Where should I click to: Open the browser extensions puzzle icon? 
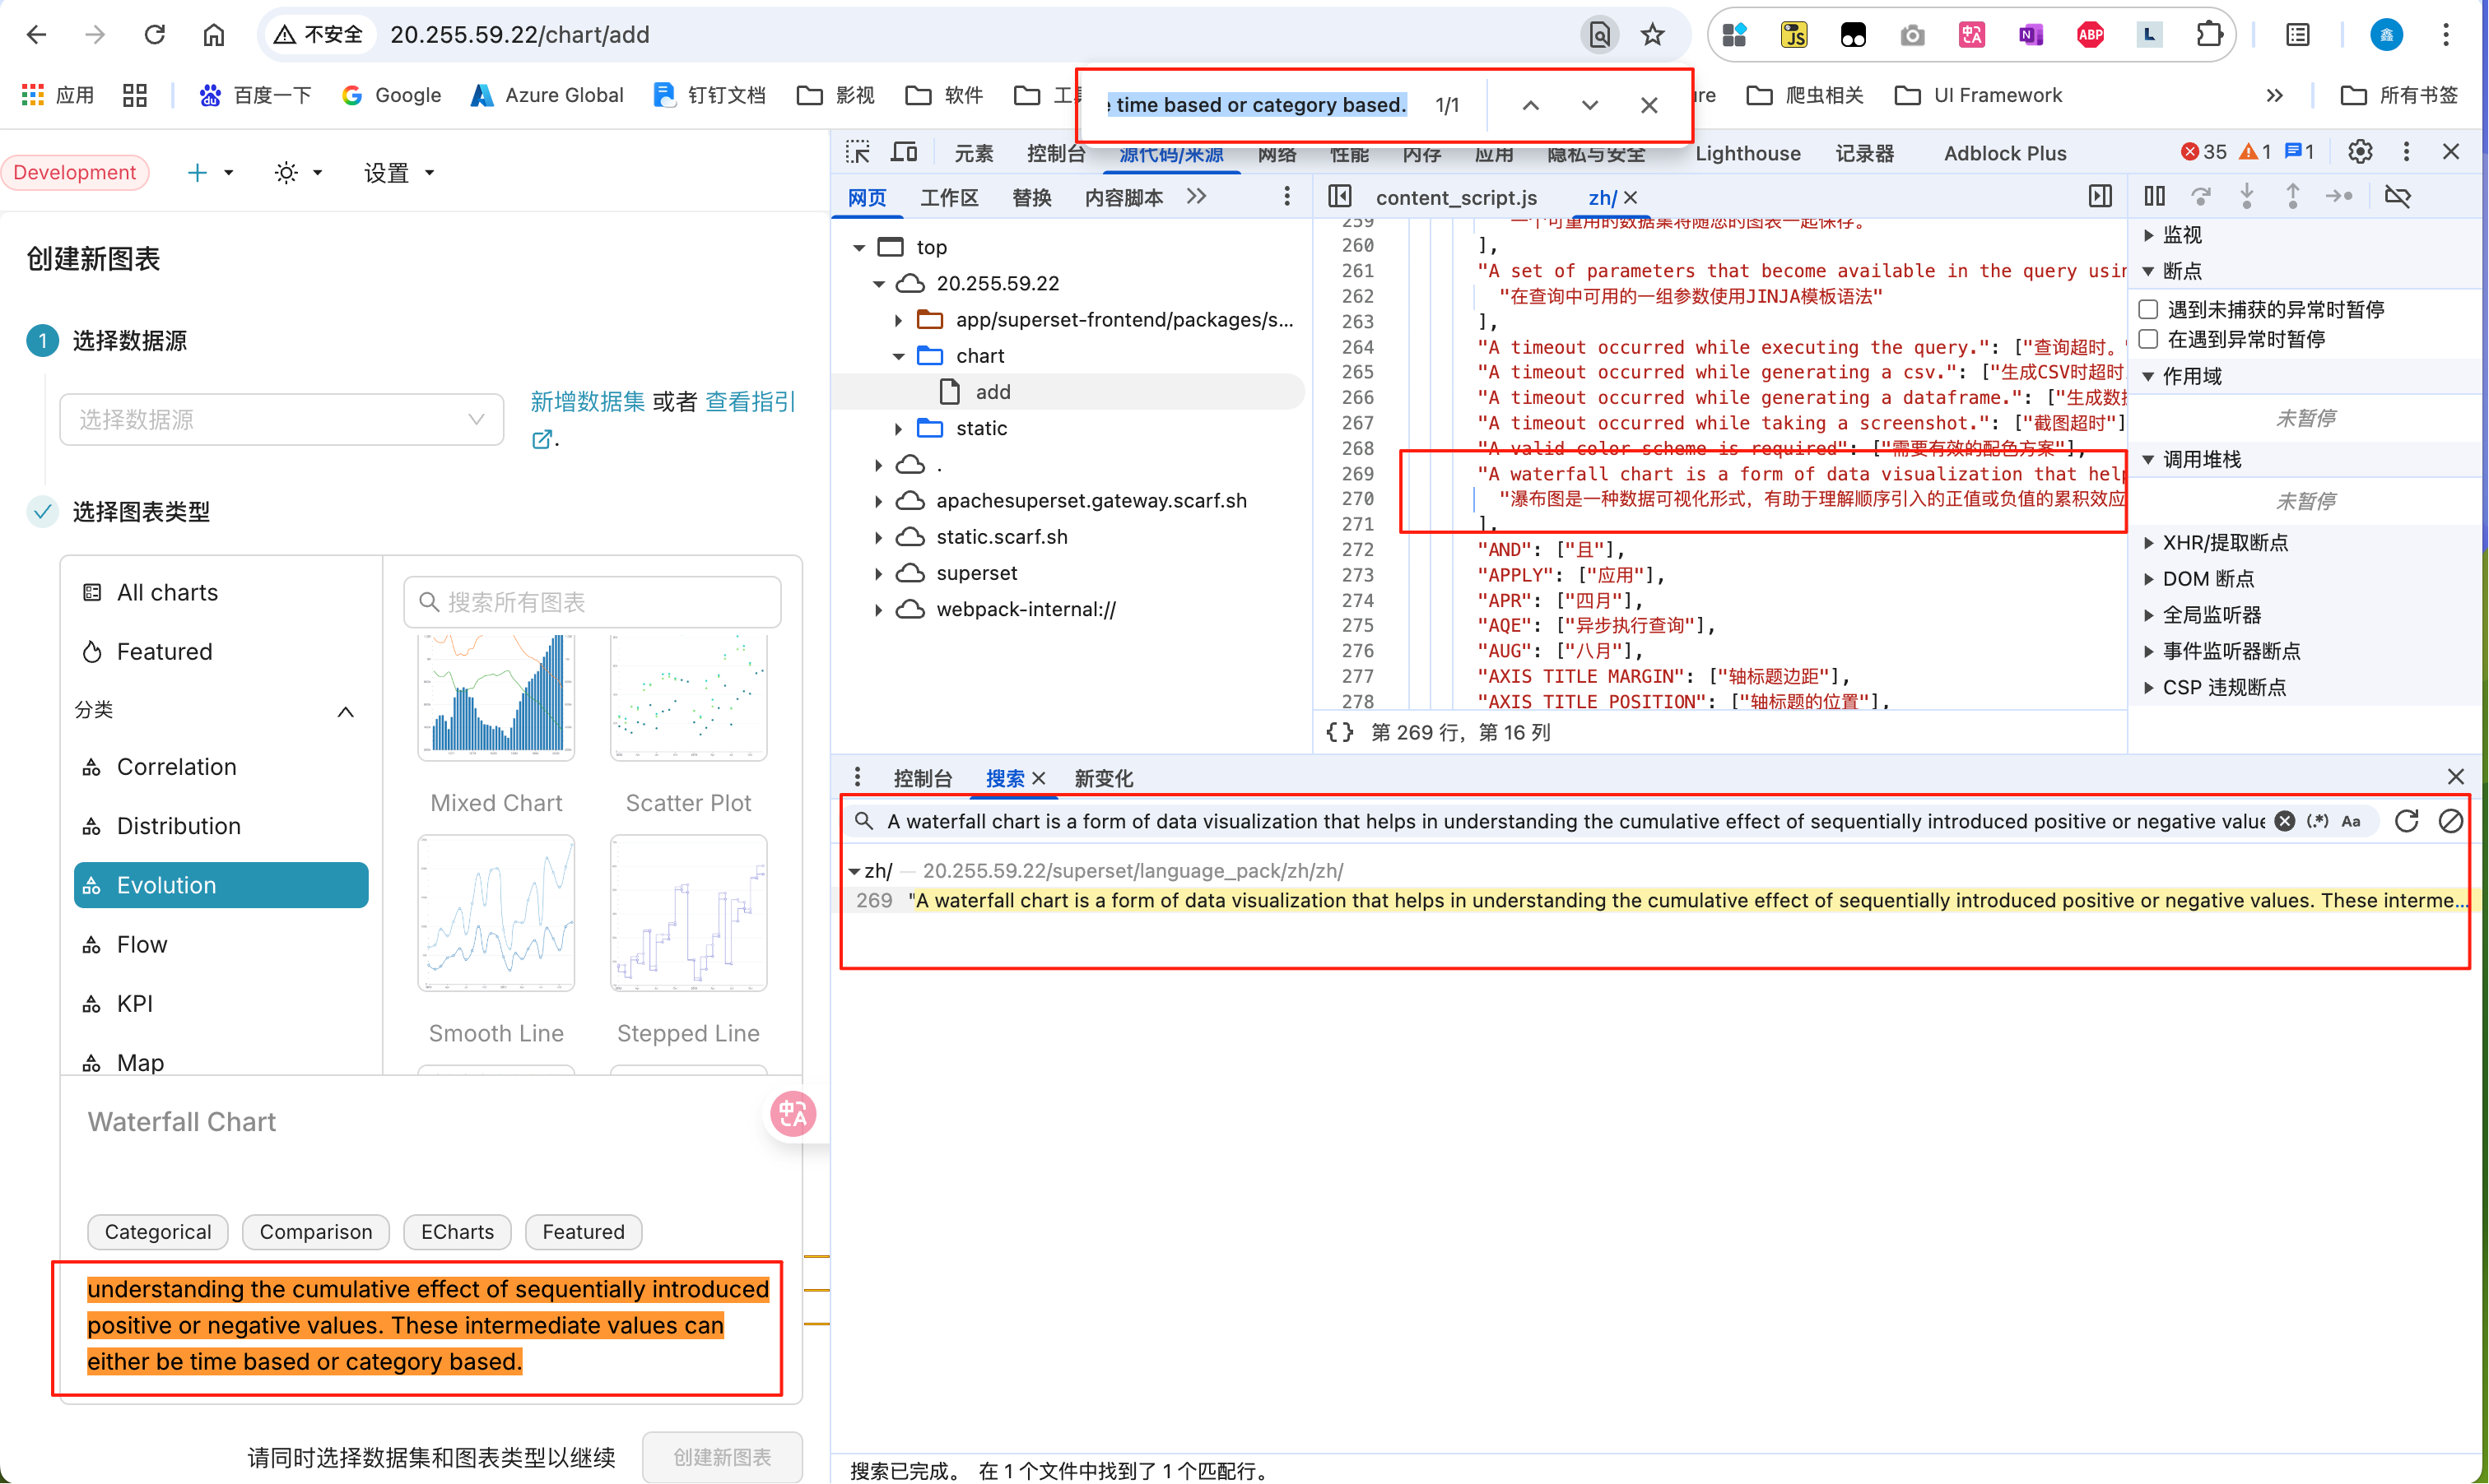(2209, 35)
